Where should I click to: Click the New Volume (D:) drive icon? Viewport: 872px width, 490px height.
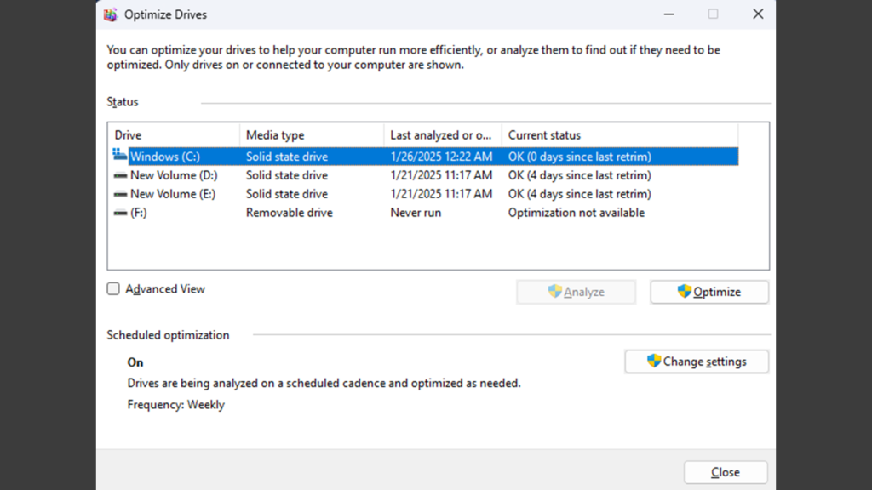[120, 175]
